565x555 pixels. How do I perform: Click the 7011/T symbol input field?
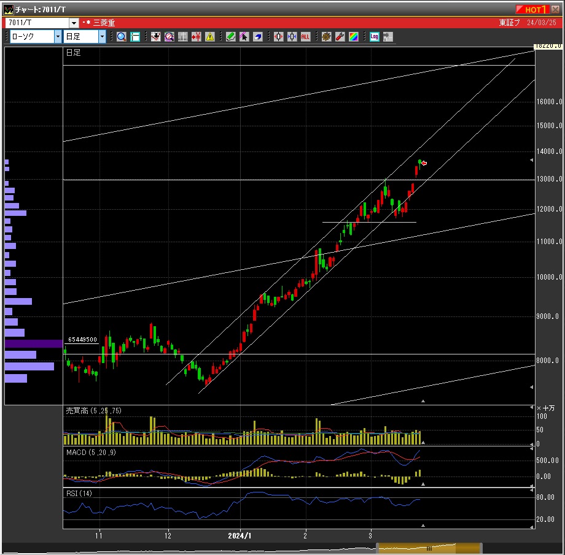(x=37, y=23)
